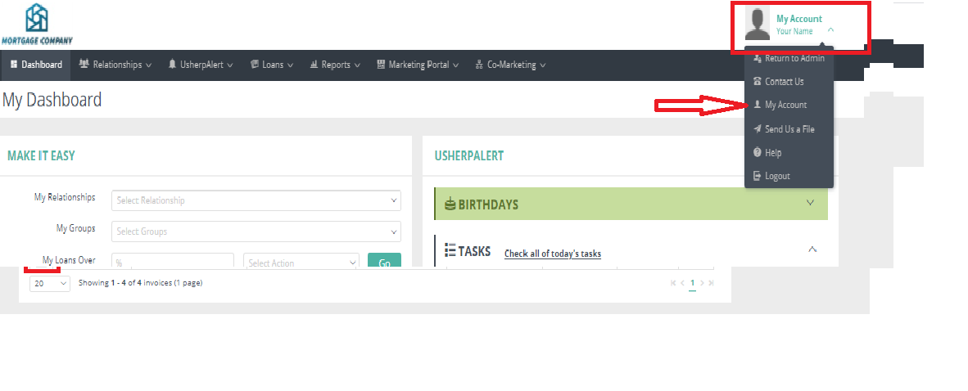Click the green Go button
The height and width of the screenshot is (391, 968).
click(384, 262)
